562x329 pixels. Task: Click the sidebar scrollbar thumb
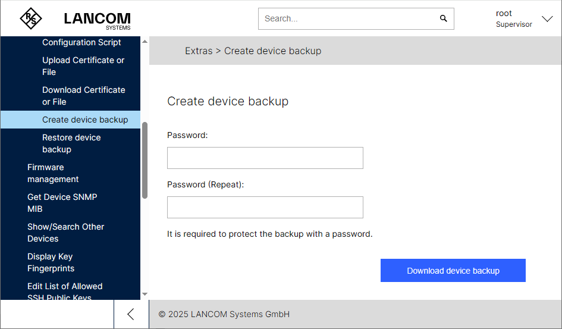click(x=145, y=161)
